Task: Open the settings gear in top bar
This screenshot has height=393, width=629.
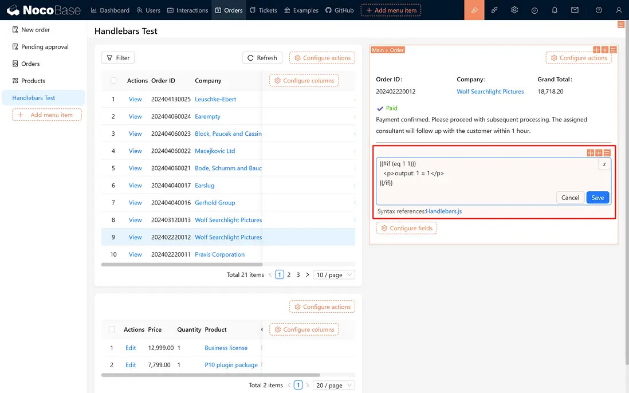Action: pyautogui.click(x=514, y=10)
